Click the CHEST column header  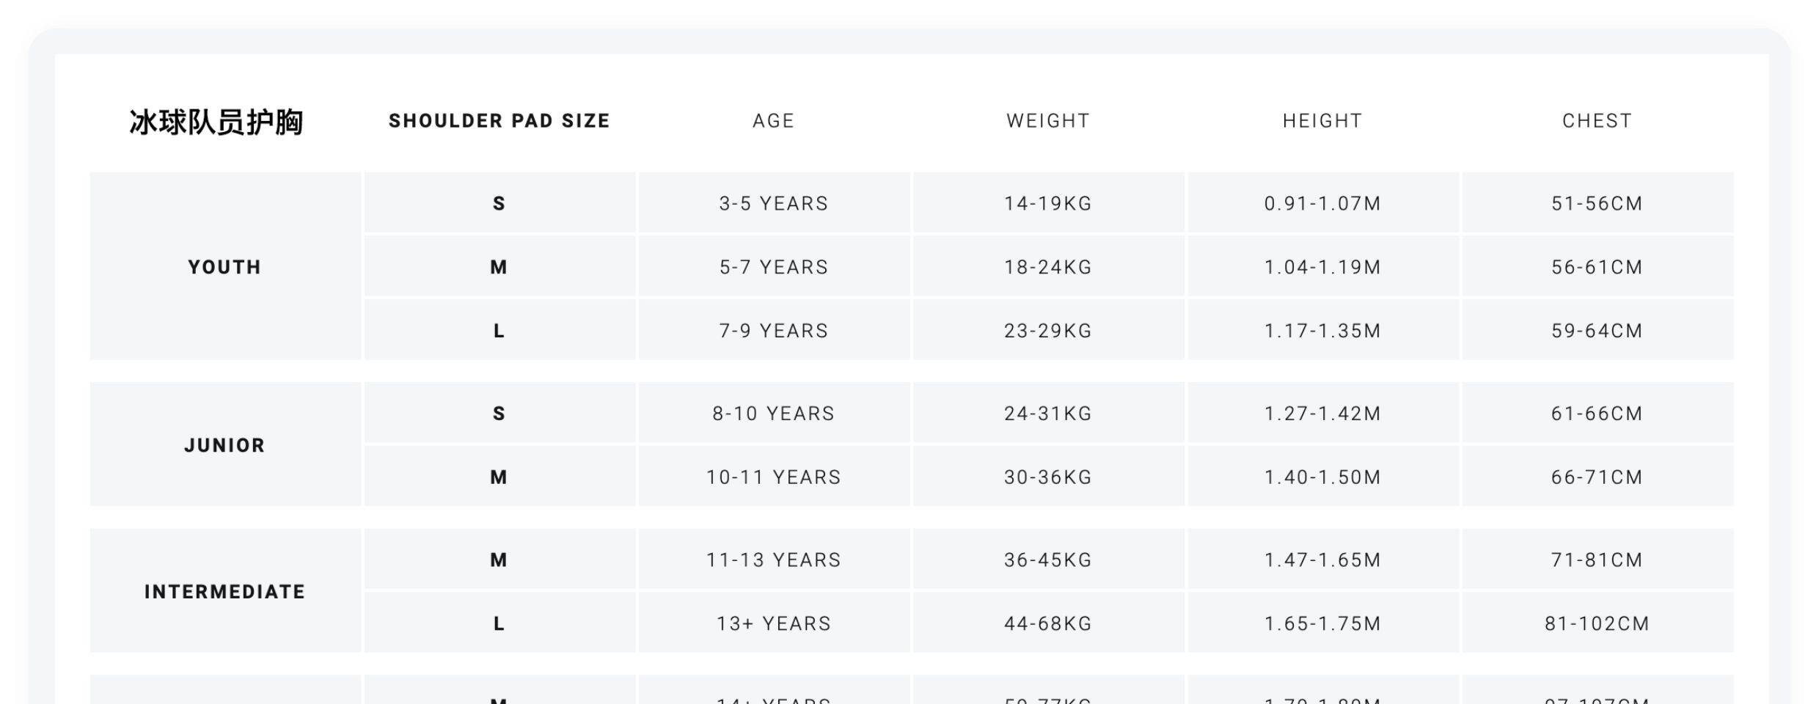pos(1597,121)
